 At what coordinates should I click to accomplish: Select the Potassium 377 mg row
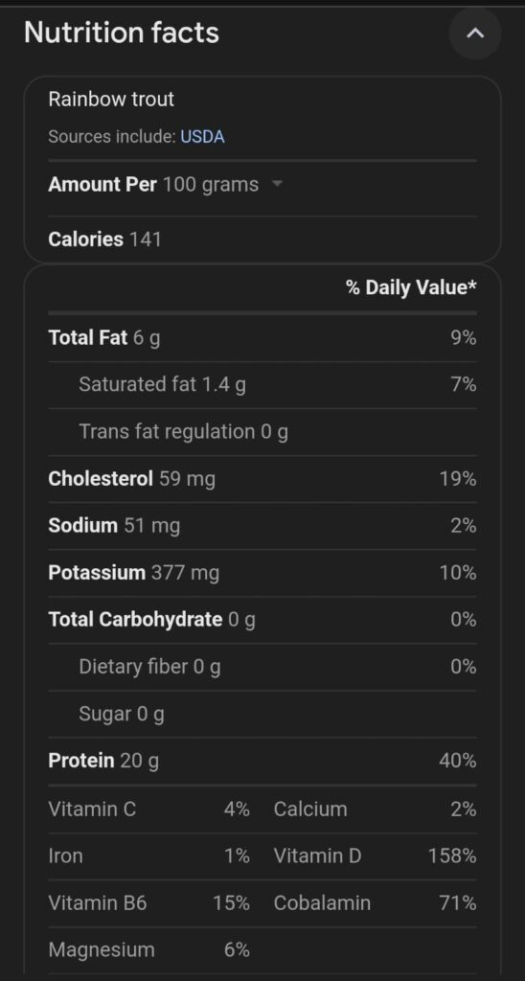coord(262,573)
